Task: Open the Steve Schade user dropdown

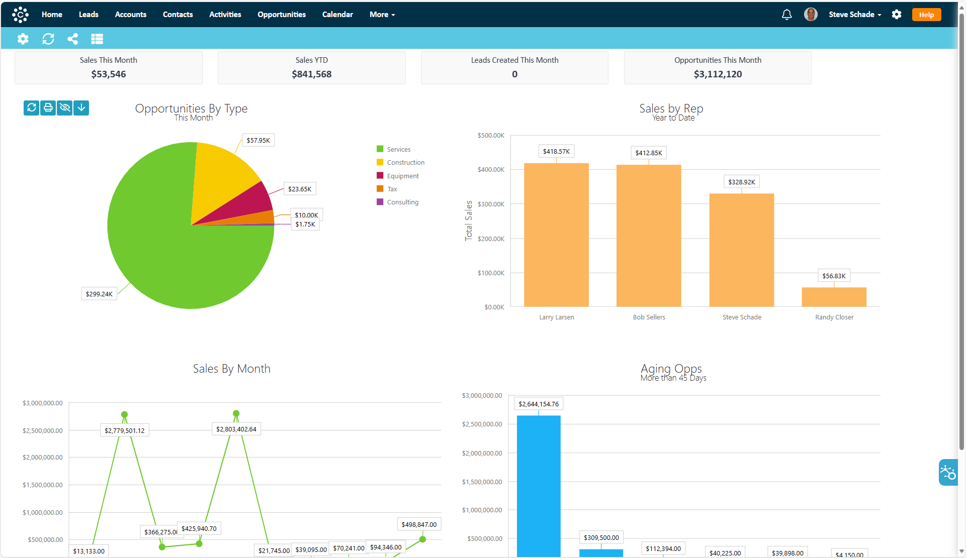Action: [x=854, y=15]
